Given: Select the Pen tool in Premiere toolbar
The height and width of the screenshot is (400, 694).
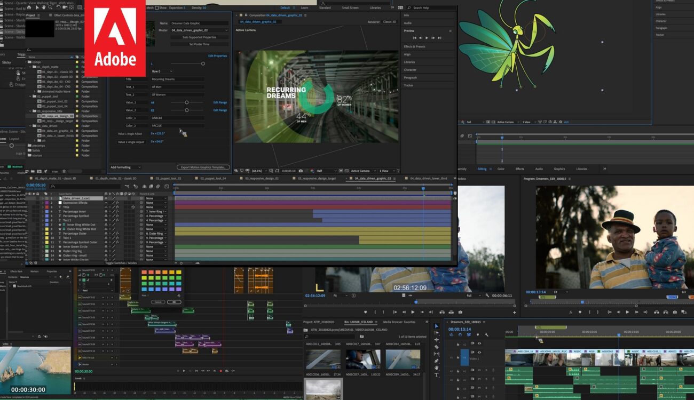Looking at the screenshot, I should click(x=436, y=361).
